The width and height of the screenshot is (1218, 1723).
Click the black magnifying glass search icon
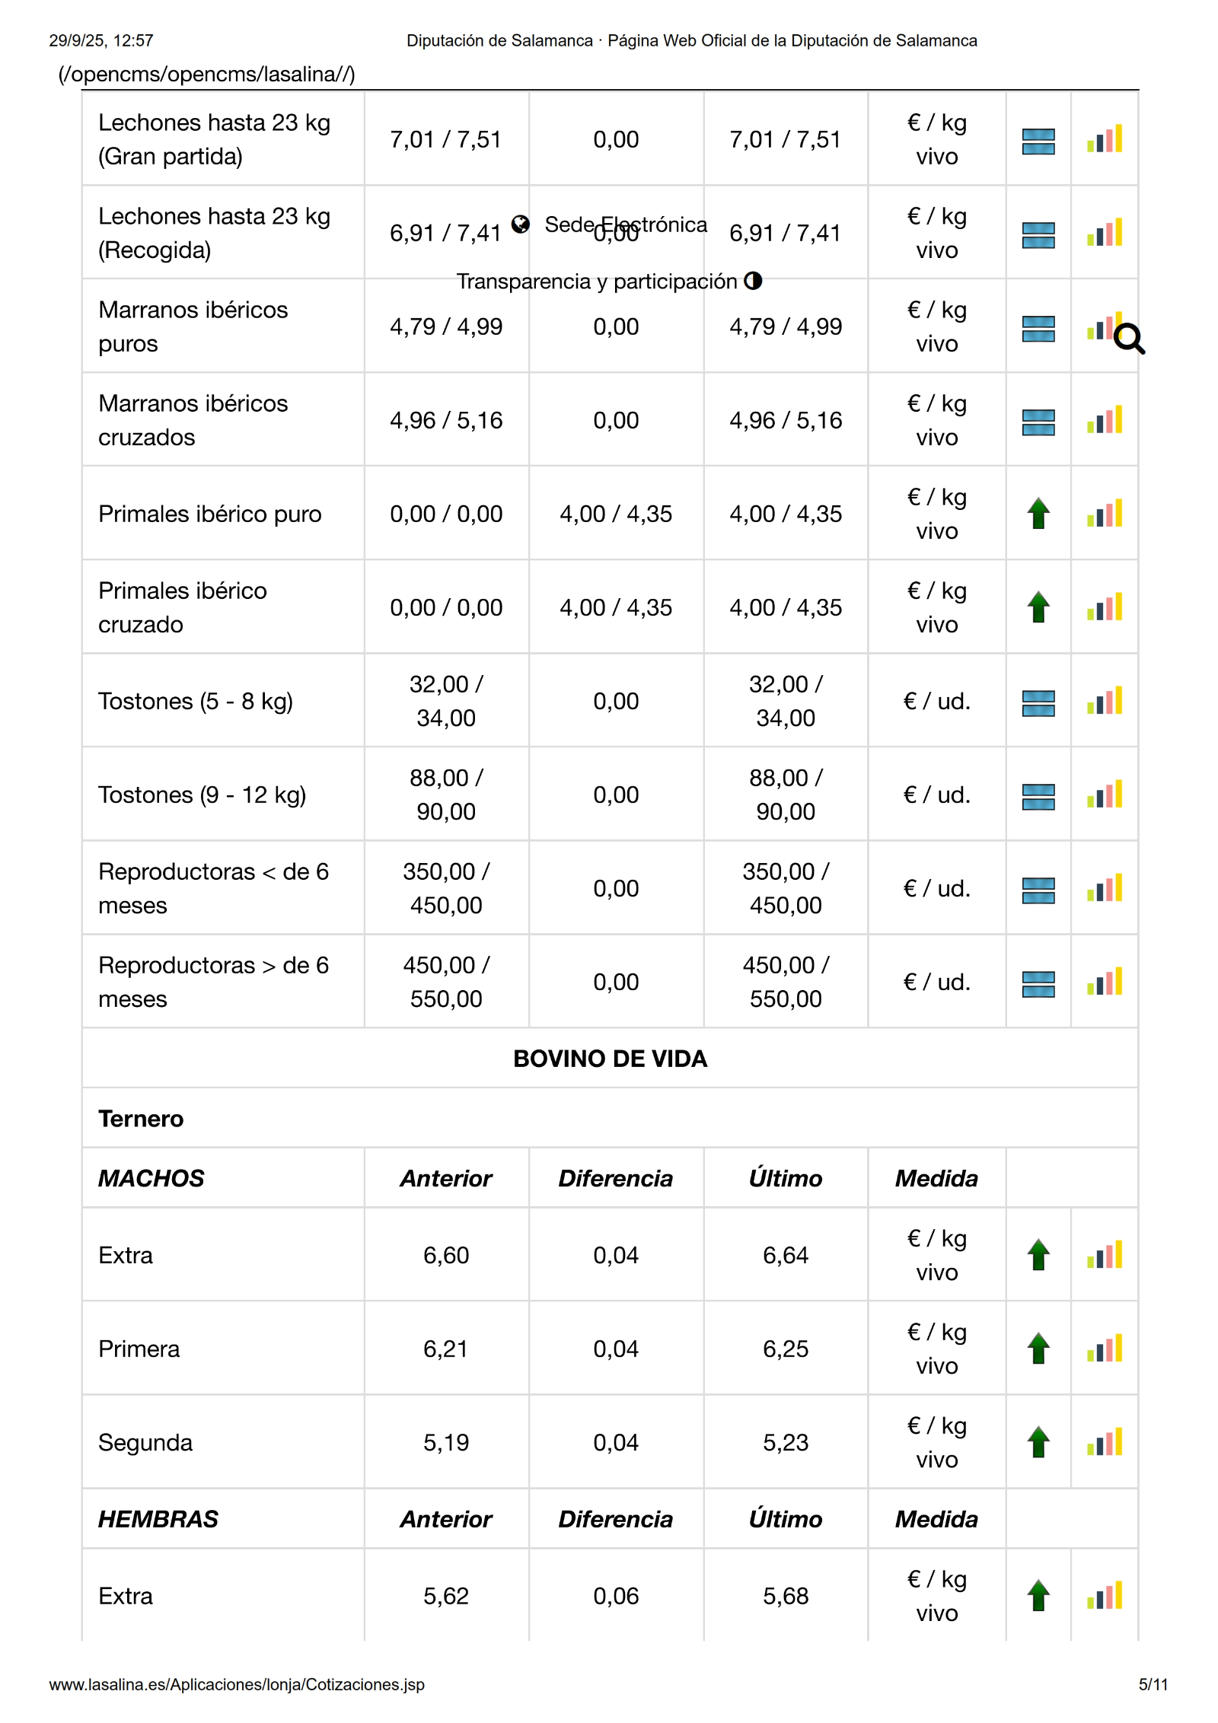(1129, 339)
